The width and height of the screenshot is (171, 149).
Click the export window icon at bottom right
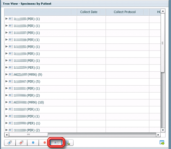point(162,142)
